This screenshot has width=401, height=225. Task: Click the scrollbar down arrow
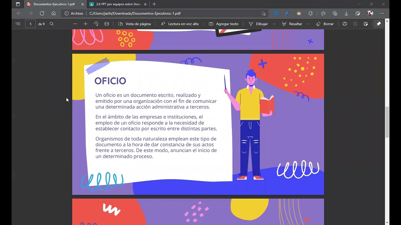(387, 222)
